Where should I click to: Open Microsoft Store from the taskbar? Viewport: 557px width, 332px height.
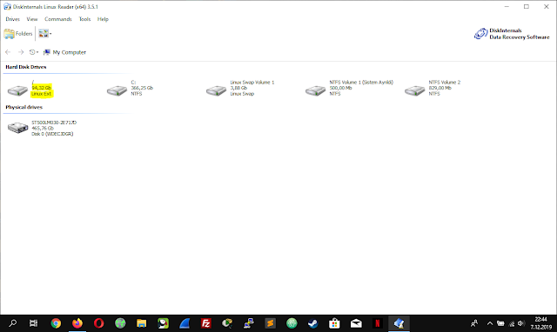(x=334, y=323)
